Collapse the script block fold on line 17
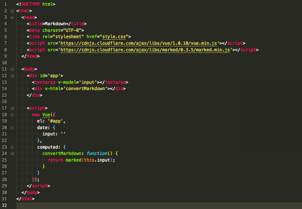Image resolution: width=302 pixels, height=209 pixels. (12, 108)
